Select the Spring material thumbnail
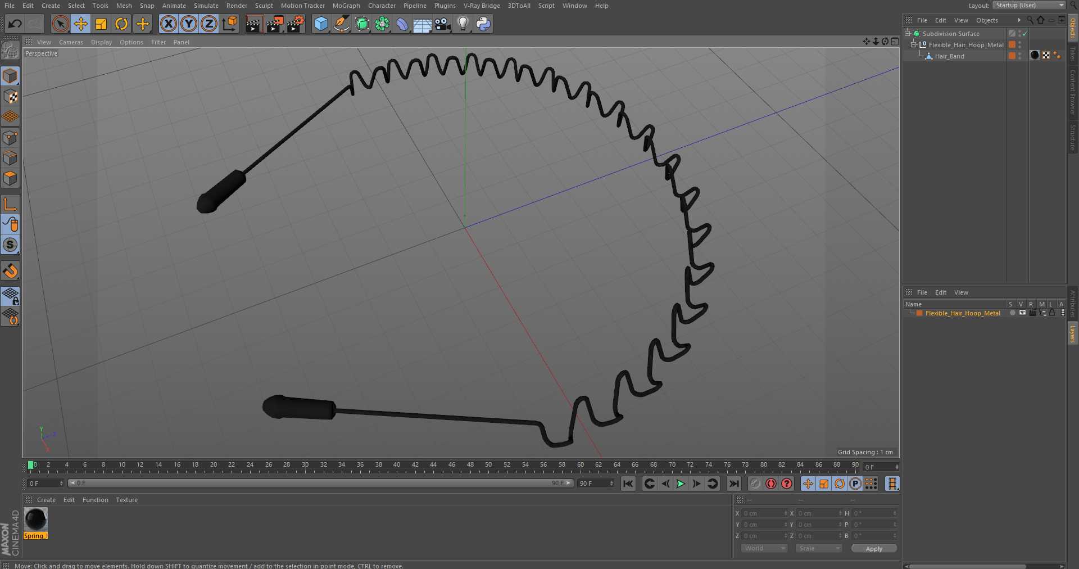 (36, 519)
